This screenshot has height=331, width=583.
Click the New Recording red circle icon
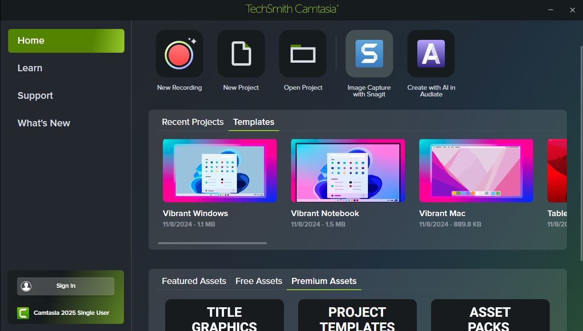pyautogui.click(x=179, y=54)
